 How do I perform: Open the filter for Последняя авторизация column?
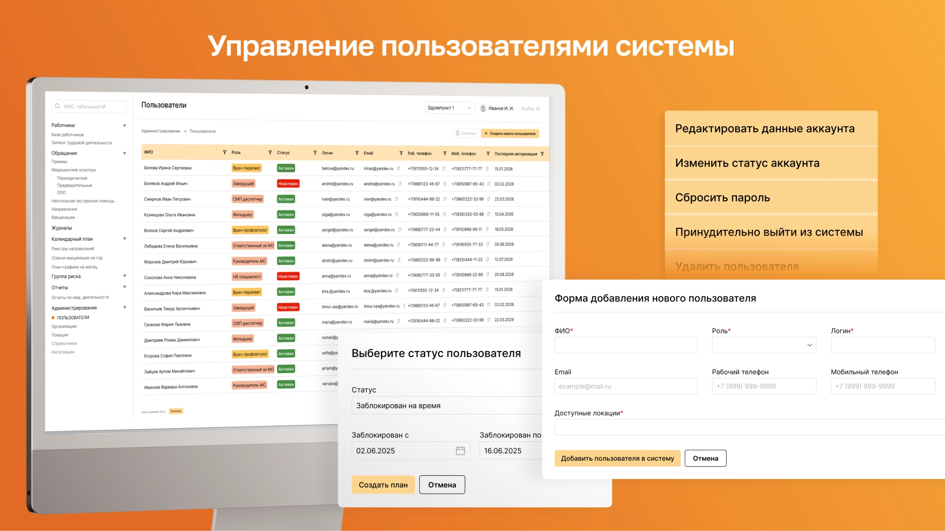[x=542, y=154]
